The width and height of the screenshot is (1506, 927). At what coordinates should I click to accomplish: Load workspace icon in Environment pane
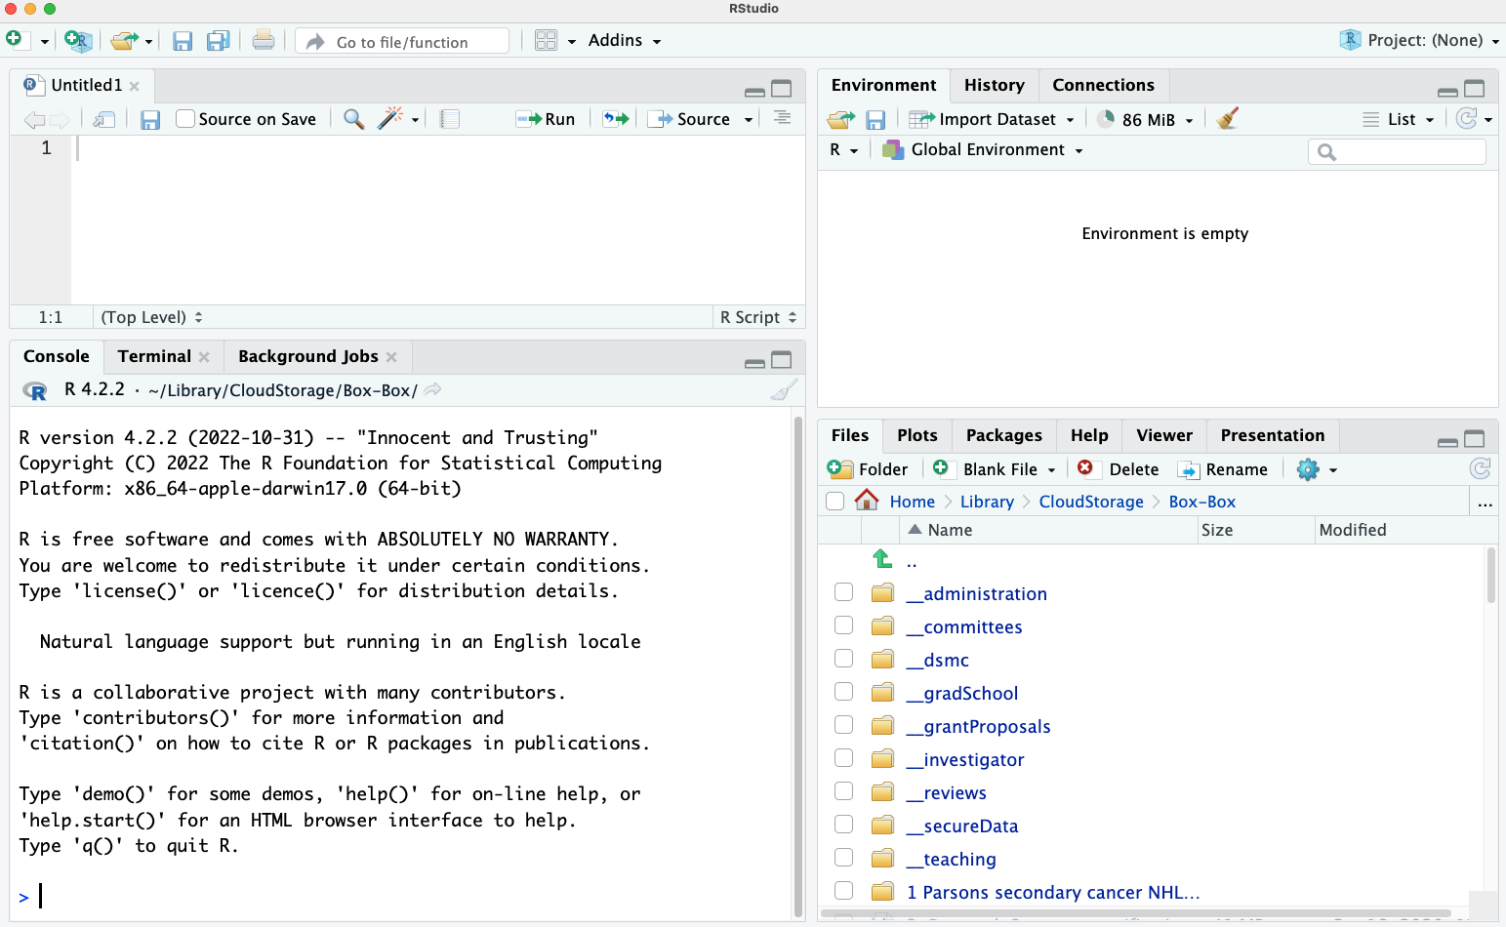tap(840, 119)
